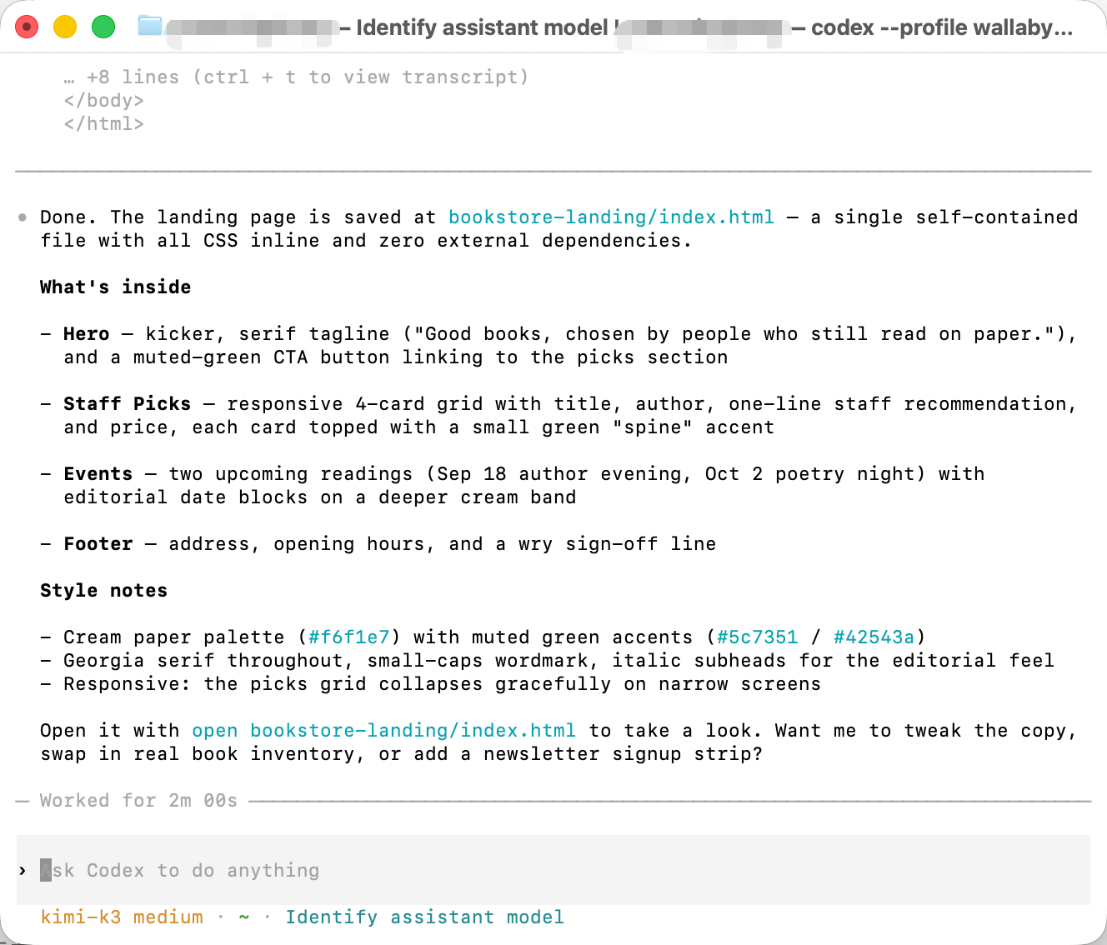The height and width of the screenshot is (945, 1107).
Task: Click the #42543a dark green color code
Action: pyautogui.click(x=874, y=637)
